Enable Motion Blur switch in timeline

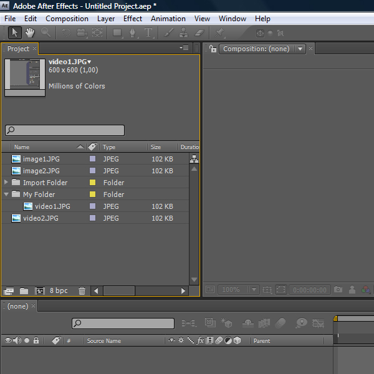coord(280,323)
